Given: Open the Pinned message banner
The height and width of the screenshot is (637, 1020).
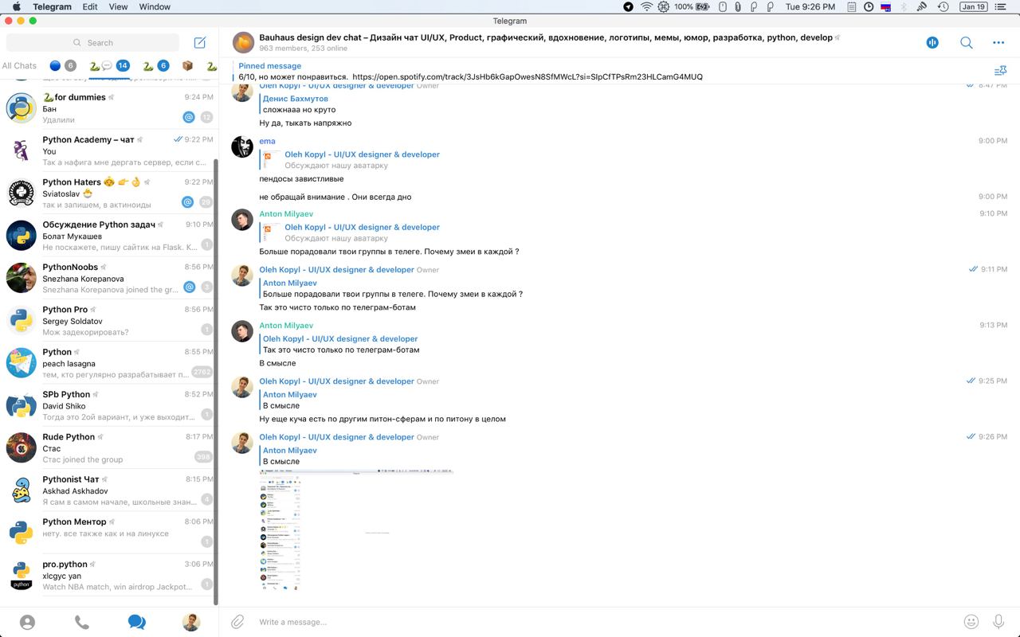Looking at the screenshot, I should coord(606,71).
